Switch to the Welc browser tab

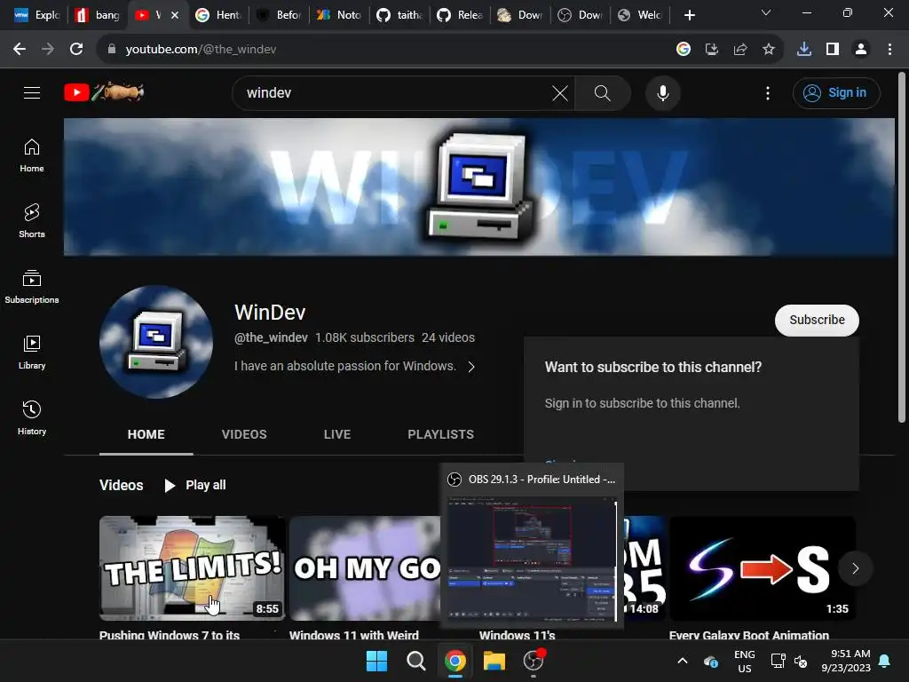click(640, 15)
